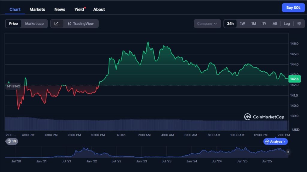Viewport: 307px width, 172px height.
Task: Set timeframe to 1Y
Action: 264,24
